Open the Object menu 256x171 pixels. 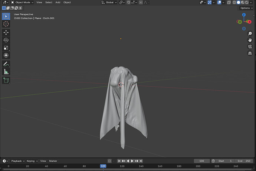pos(67,3)
